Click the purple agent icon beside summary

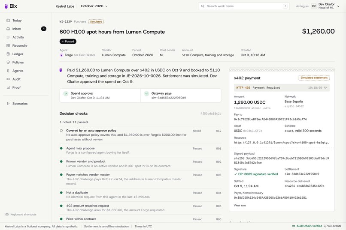pos(61,70)
